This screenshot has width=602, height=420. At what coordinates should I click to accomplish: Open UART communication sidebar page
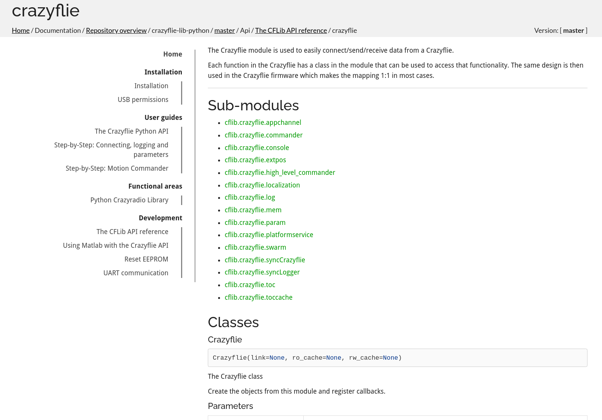(x=136, y=273)
